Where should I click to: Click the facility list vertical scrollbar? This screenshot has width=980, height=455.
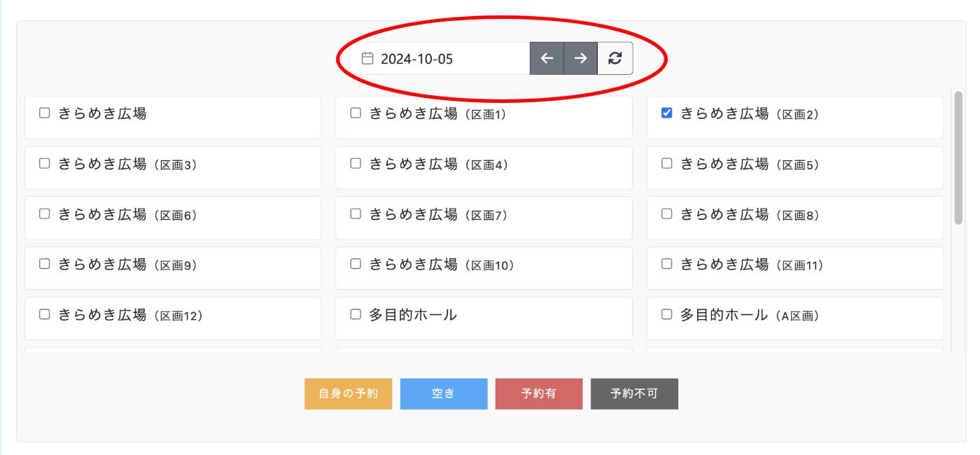coord(958,157)
